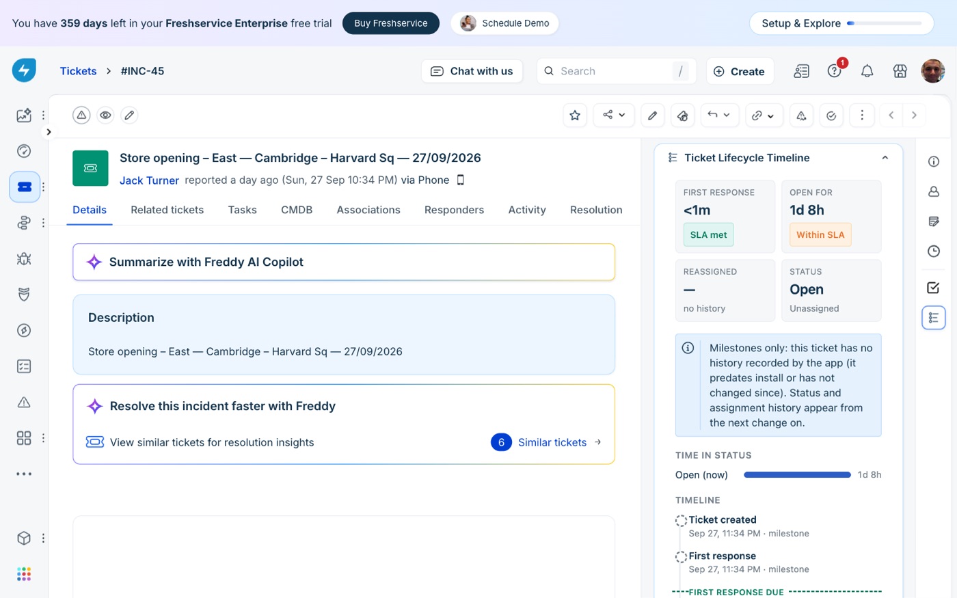Click Summarize with Freddy AI Copilot
Screen dimensions: 957x598
coord(344,262)
